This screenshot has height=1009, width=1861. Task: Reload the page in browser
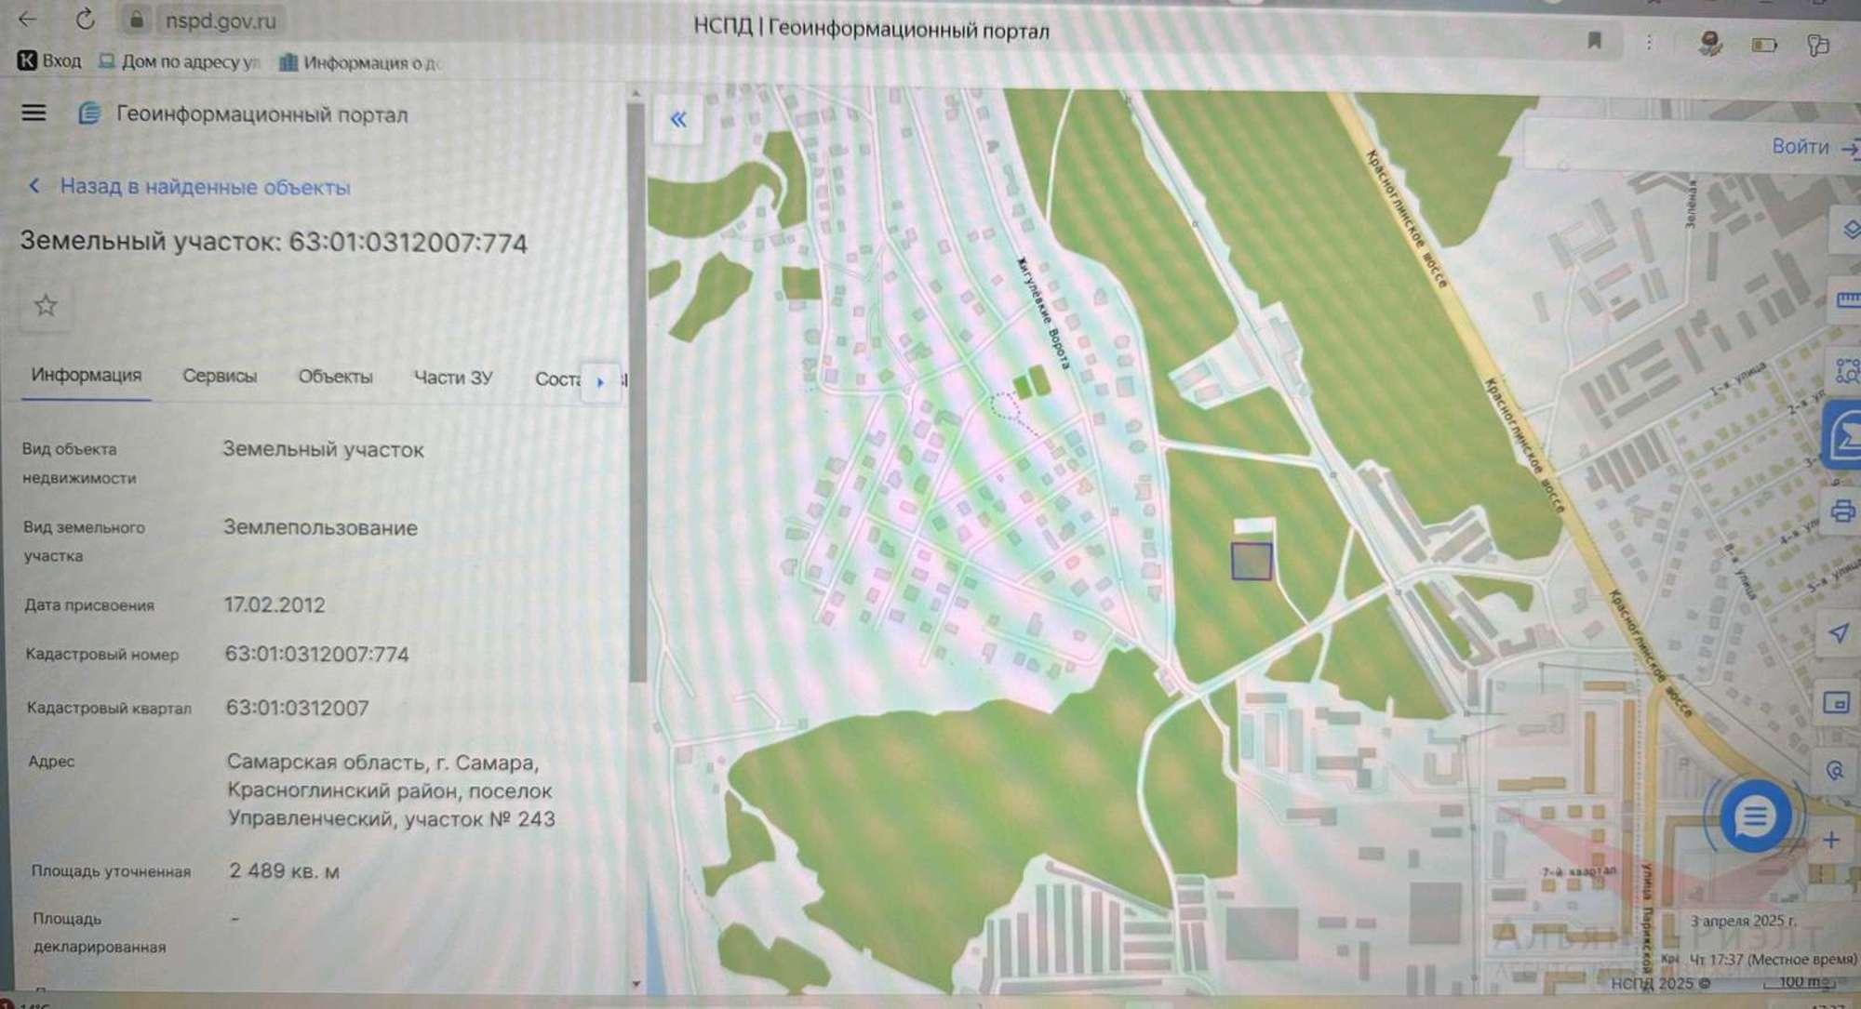tap(85, 19)
